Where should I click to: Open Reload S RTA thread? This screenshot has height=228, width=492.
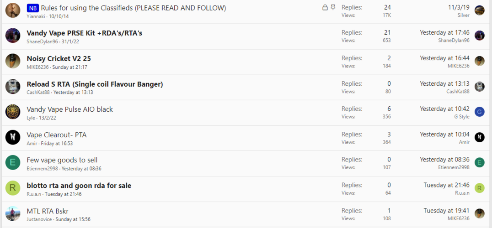coord(95,84)
